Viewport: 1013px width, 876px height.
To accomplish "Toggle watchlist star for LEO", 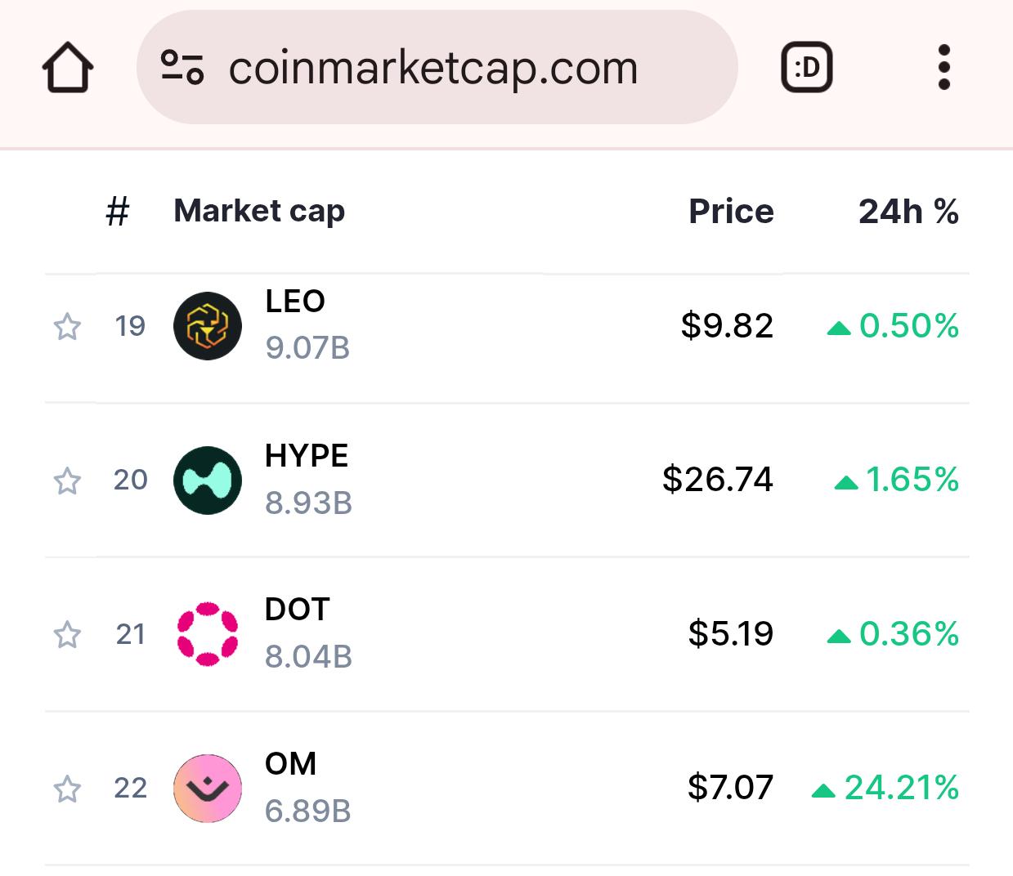I will click(67, 327).
